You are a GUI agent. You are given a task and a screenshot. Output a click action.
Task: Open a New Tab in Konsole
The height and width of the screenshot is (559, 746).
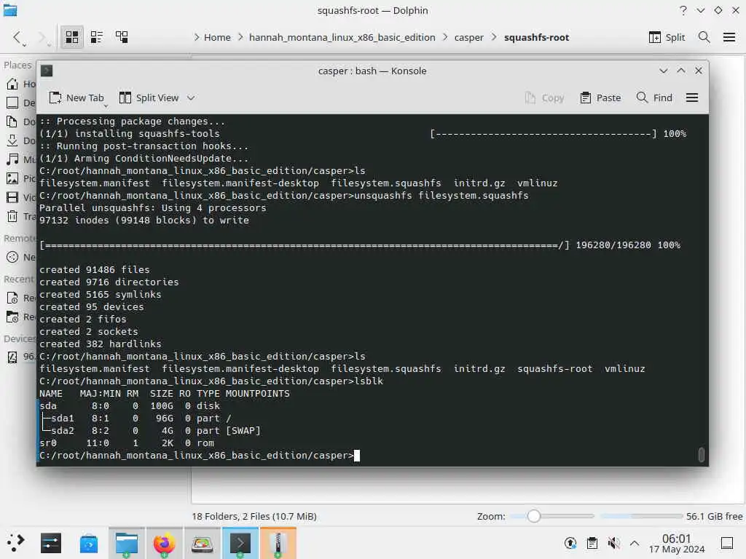[x=76, y=98]
